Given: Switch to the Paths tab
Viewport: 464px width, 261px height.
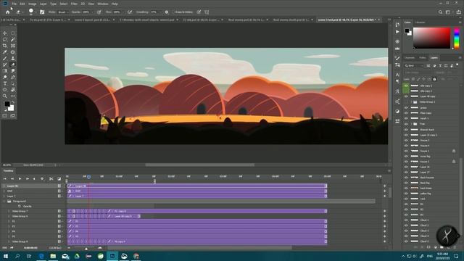Looking at the screenshot, I should (423, 58).
